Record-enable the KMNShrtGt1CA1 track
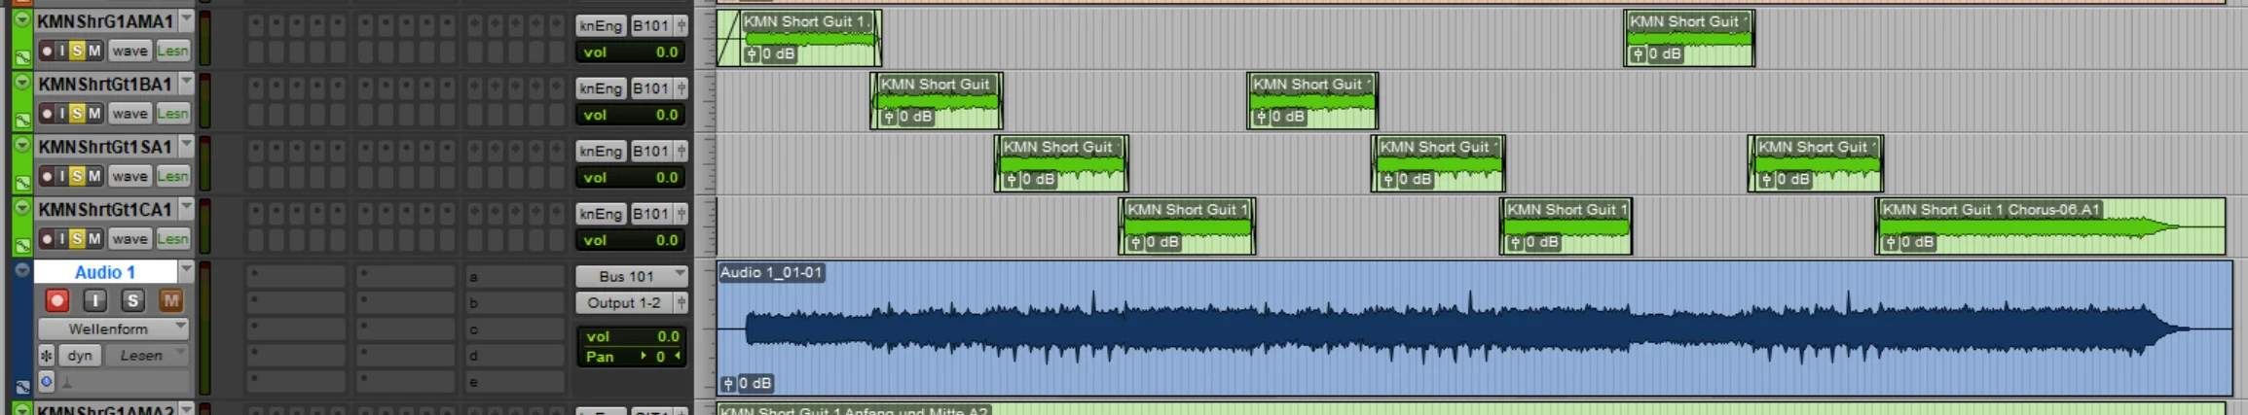 pos(47,239)
